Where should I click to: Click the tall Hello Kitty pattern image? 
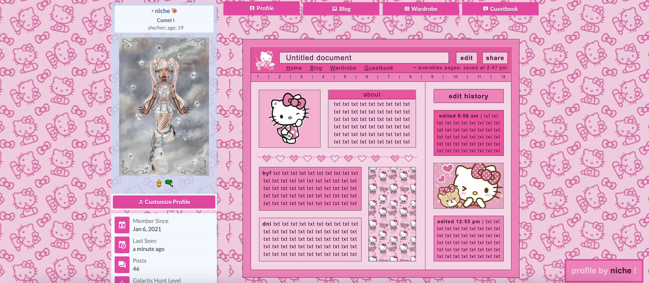point(392,214)
